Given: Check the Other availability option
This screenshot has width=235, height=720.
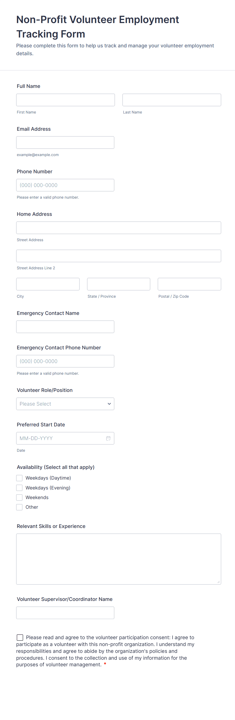Looking at the screenshot, I should [x=19, y=507].
